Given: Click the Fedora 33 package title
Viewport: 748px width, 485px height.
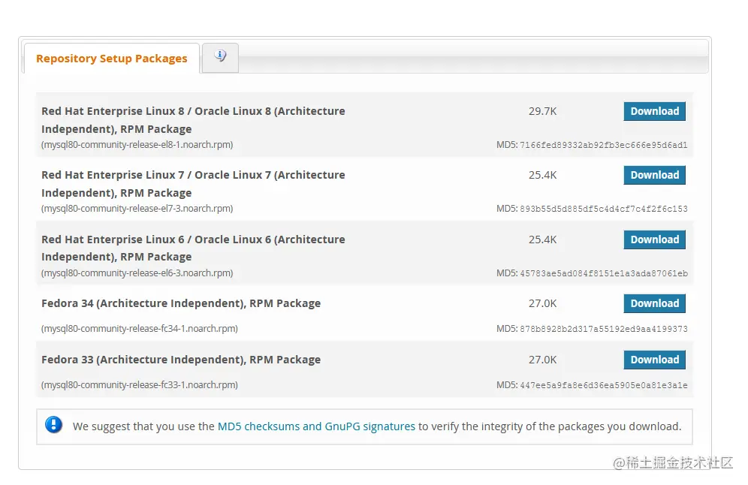Looking at the screenshot, I should point(181,360).
